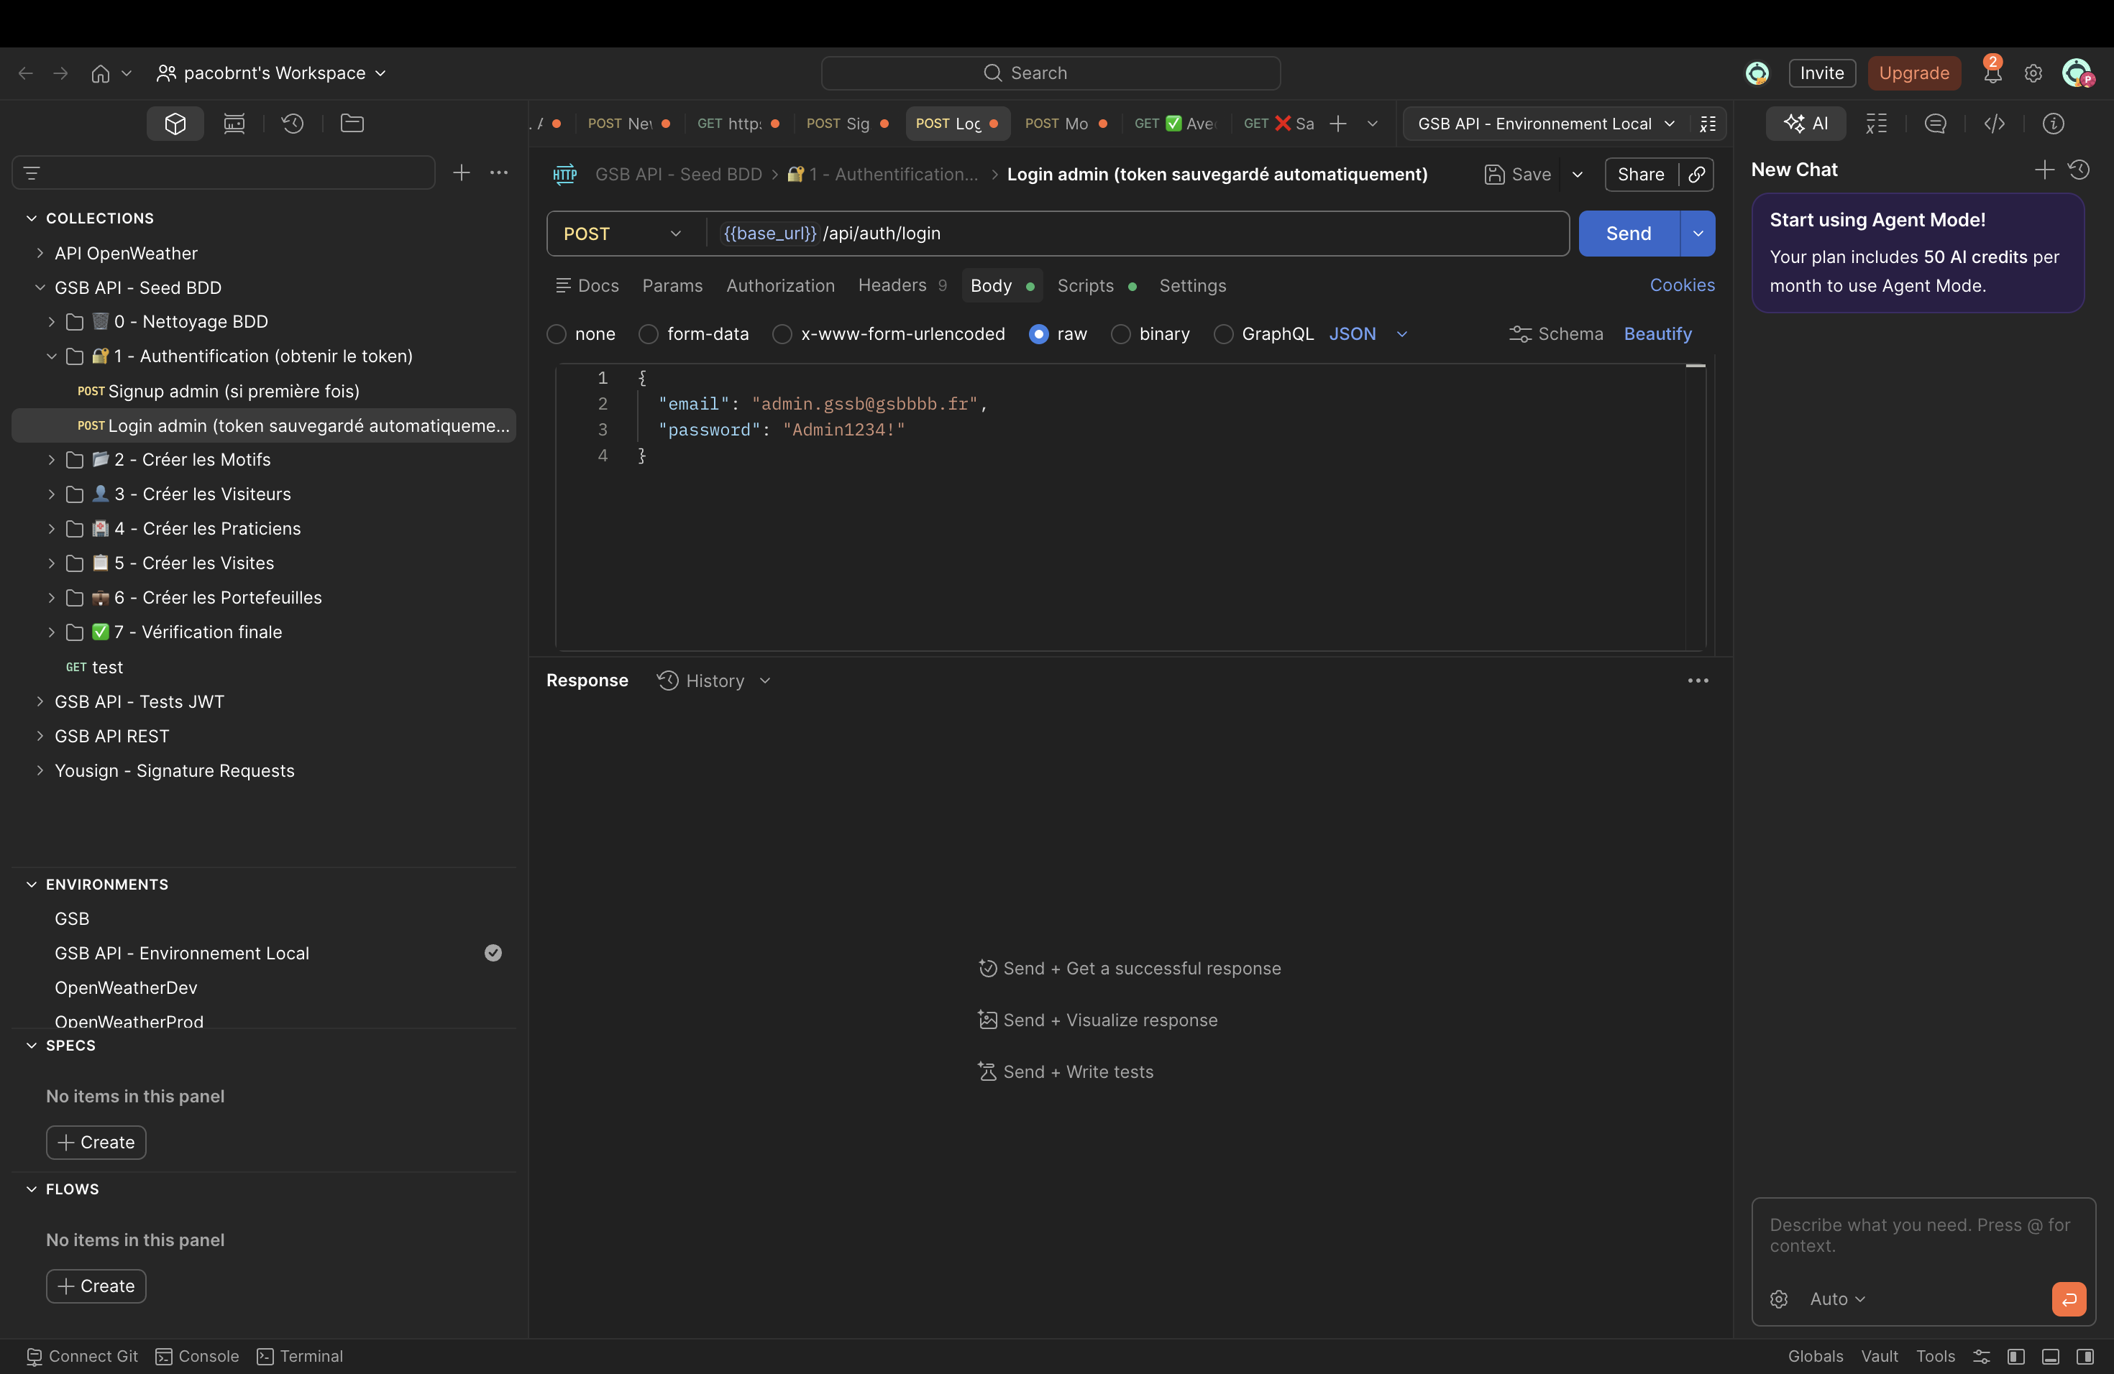Switch to the Scripts tab
2114x1374 pixels.
pyautogui.click(x=1096, y=286)
